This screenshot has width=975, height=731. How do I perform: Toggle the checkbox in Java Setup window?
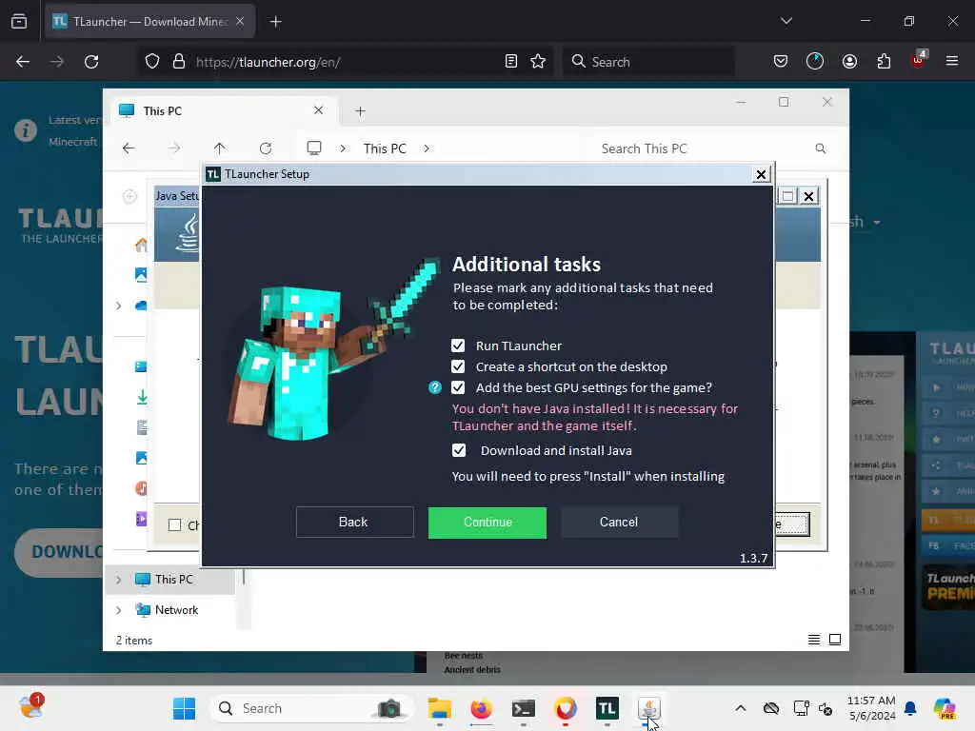click(x=175, y=525)
